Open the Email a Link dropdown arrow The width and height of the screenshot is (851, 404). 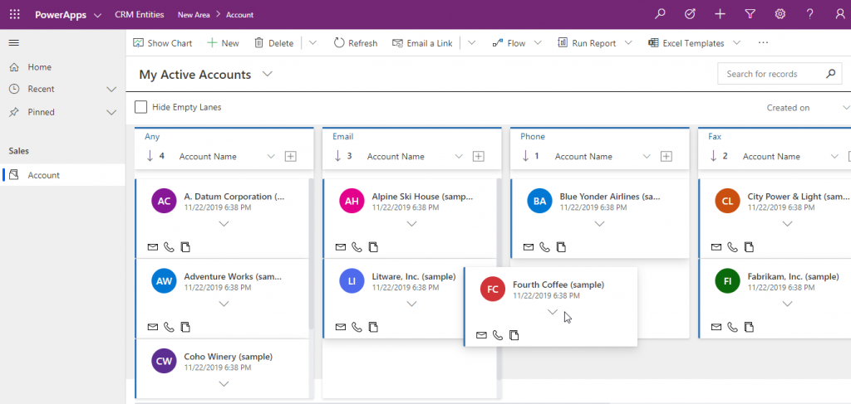coord(471,43)
